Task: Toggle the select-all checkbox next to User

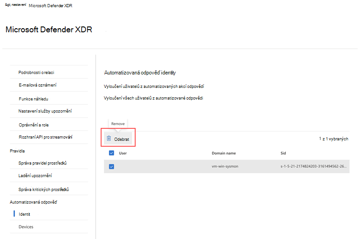Action: [111, 153]
